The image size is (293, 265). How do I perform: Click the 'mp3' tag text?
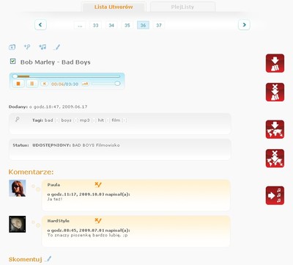click(85, 120)
